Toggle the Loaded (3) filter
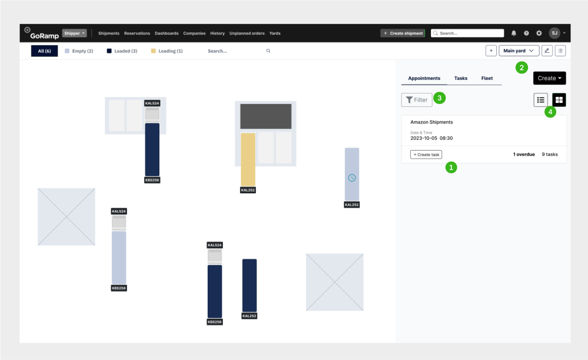This screenshot has width=588, height=360. [122, 51]
